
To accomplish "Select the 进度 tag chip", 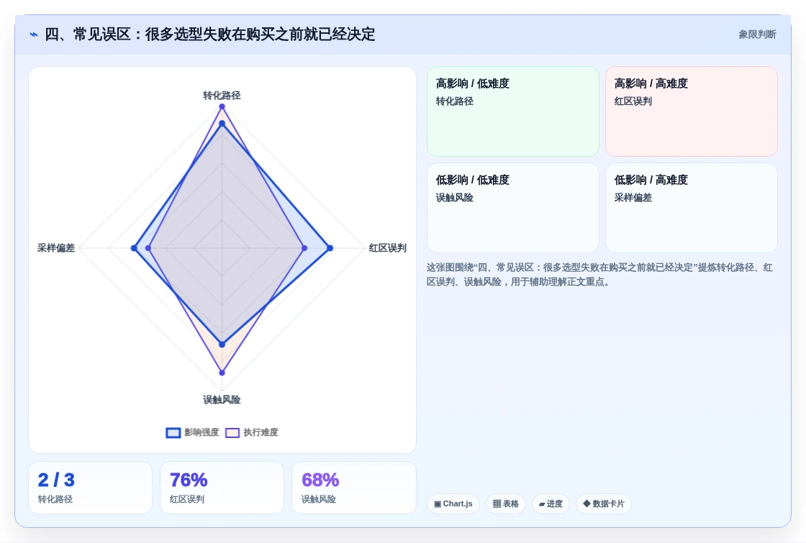I will point(551,503).
